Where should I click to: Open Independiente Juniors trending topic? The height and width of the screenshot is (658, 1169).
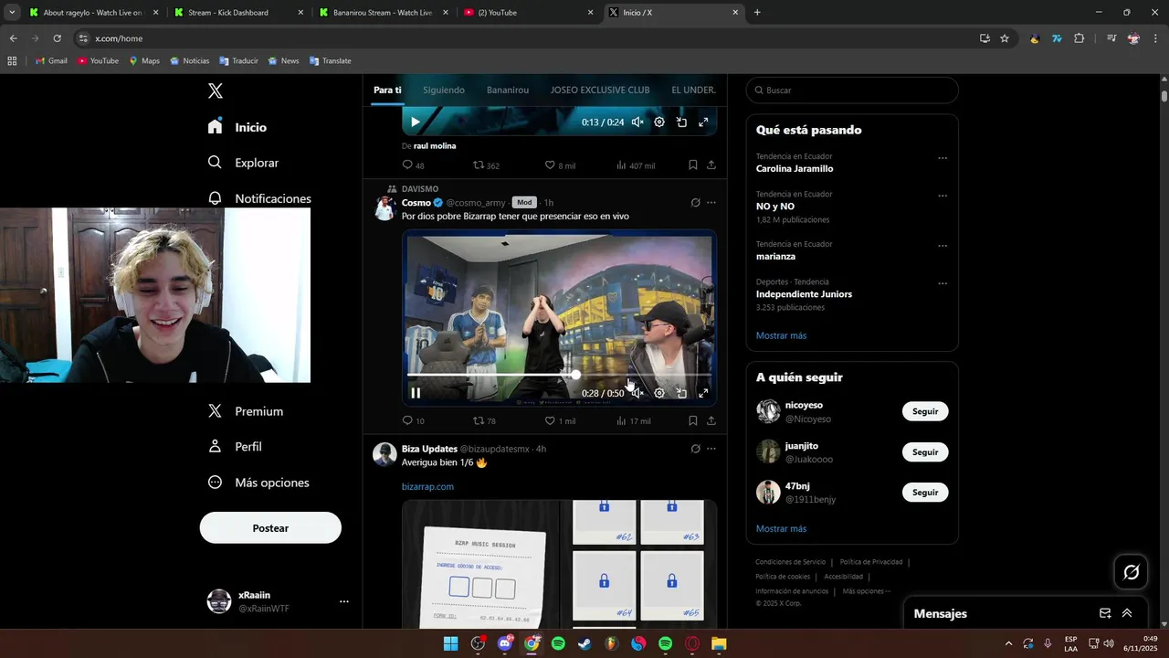804,294
